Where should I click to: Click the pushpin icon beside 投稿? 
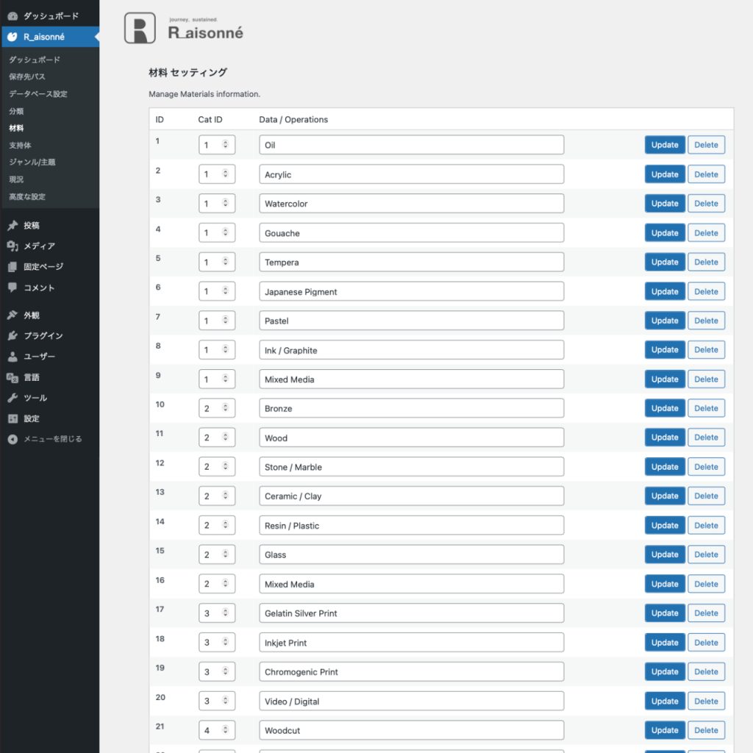[x=13, y=226]
